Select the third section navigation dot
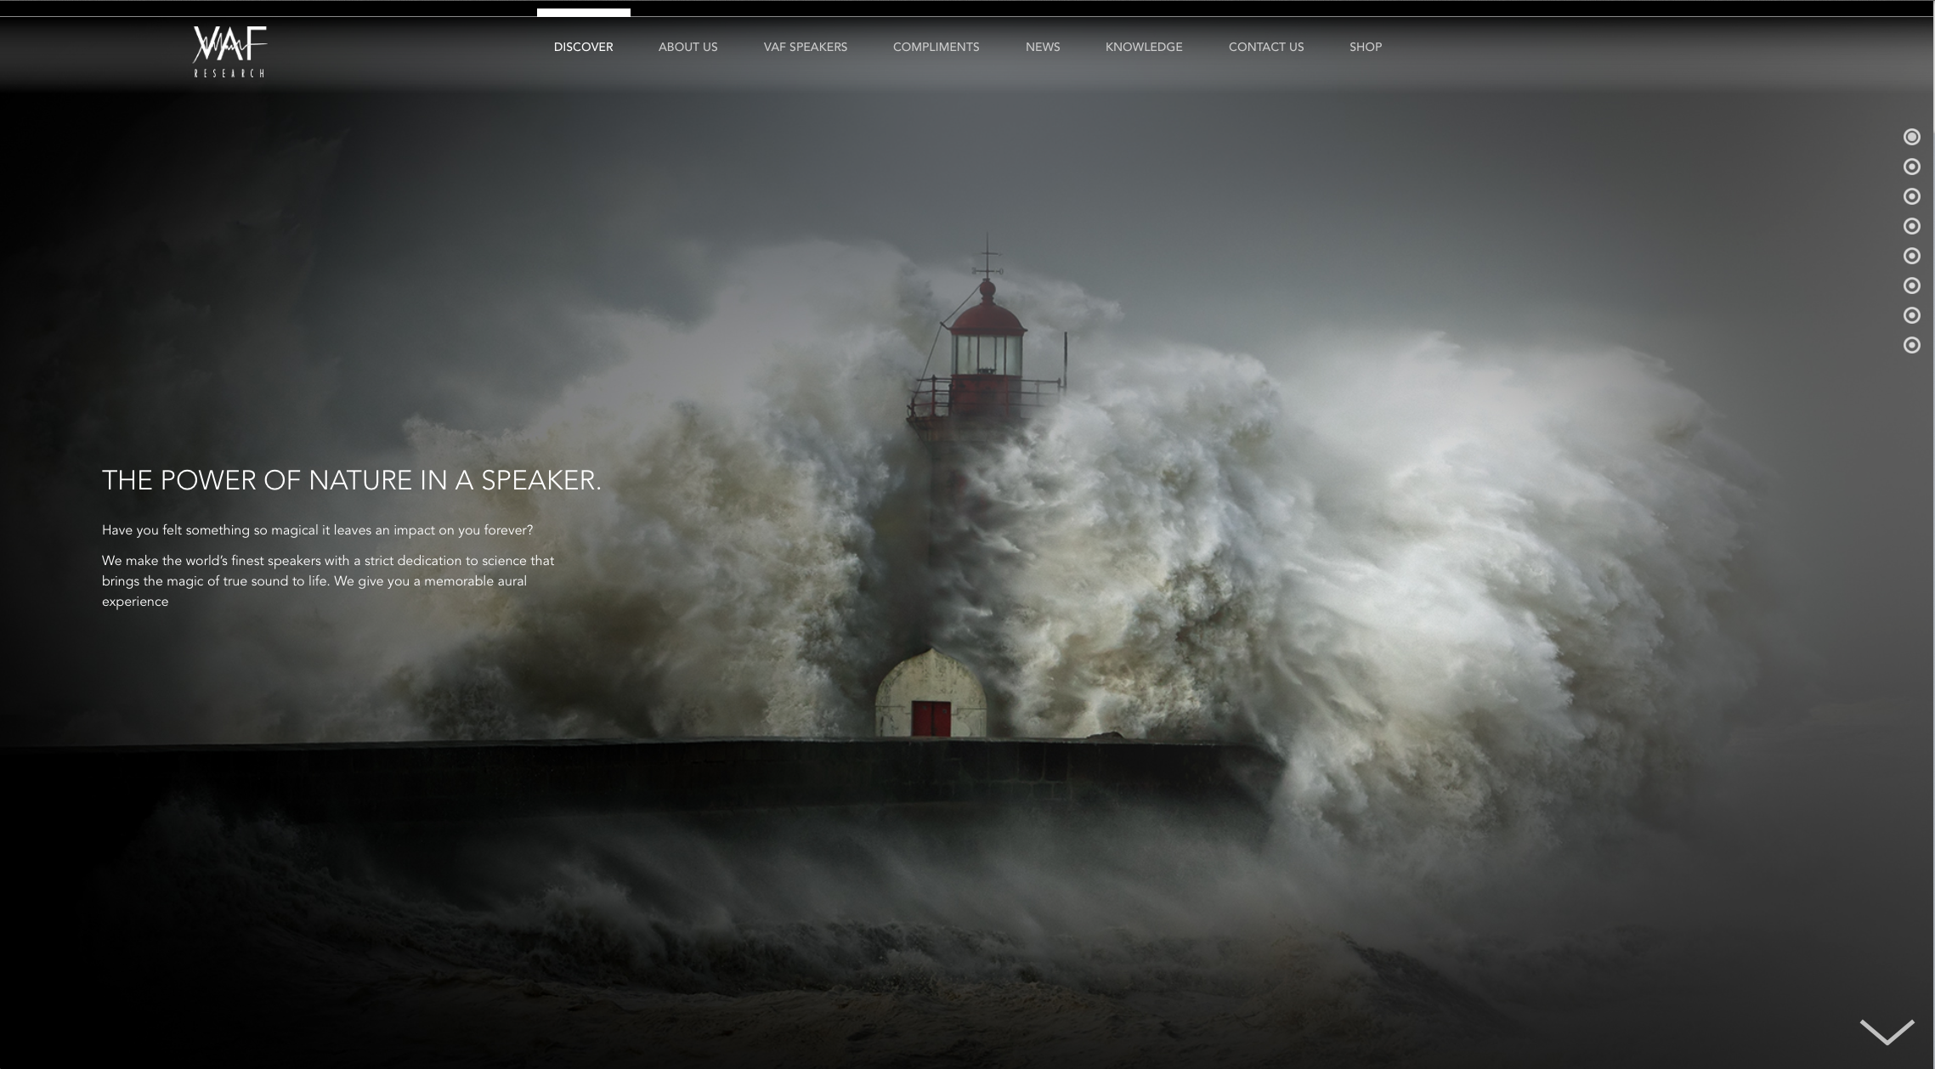The width and height of the screenshot is (1935, 1069). coord(1911,196)
